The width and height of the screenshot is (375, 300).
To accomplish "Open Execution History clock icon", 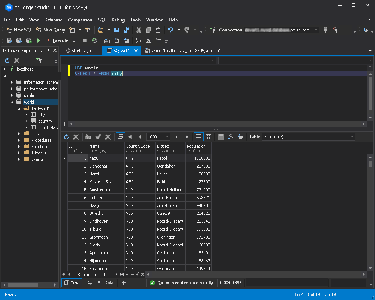I will coord(94,40).
